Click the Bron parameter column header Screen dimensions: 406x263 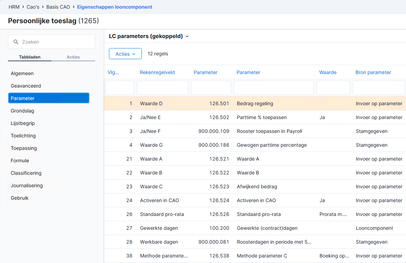click(373, 72)
